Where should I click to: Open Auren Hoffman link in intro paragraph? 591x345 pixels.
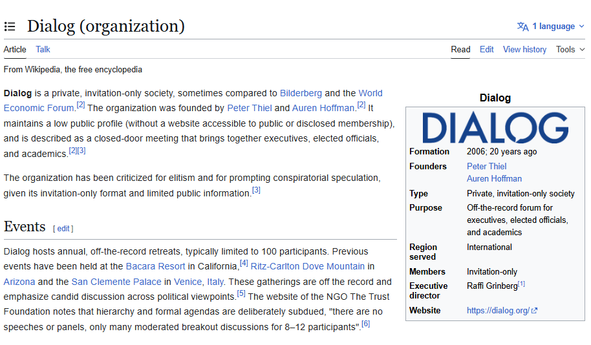pos(323,108)
